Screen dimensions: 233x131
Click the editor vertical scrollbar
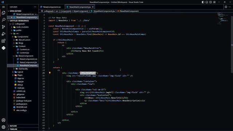point(232,44)
